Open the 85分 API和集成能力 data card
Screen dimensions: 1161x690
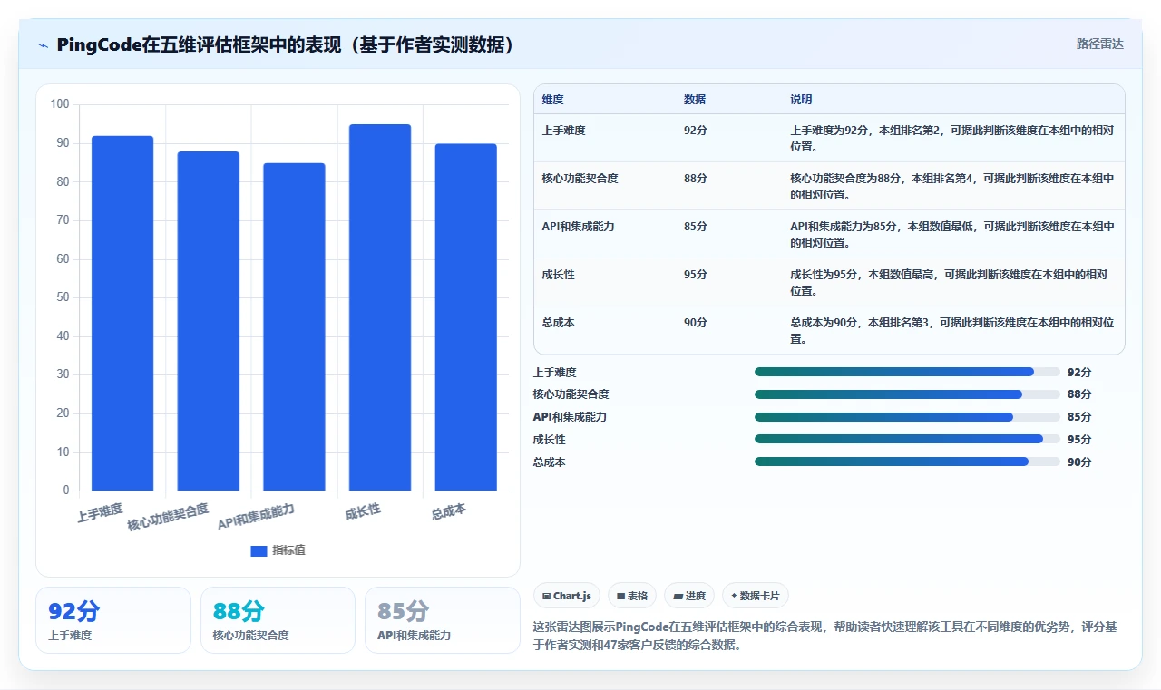[x=443, y=620]
